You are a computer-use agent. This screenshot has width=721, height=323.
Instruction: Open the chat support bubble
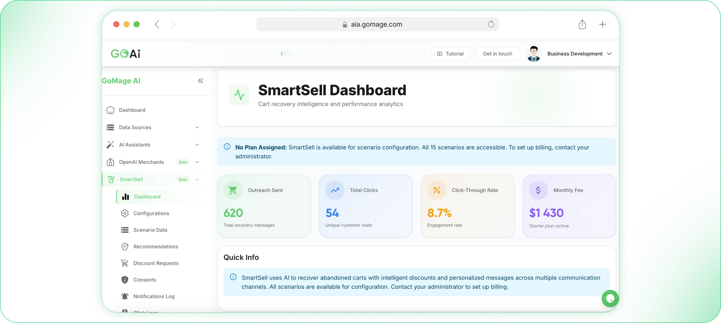click(x=610, y=298)
